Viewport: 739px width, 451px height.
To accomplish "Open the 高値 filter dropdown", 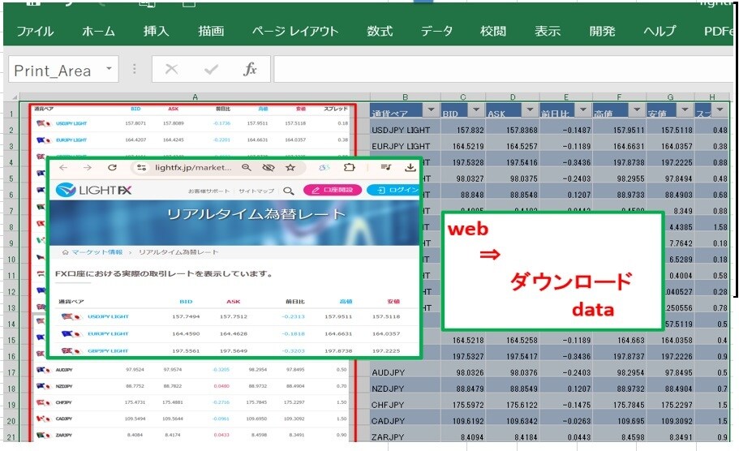I will click(637, 110).
